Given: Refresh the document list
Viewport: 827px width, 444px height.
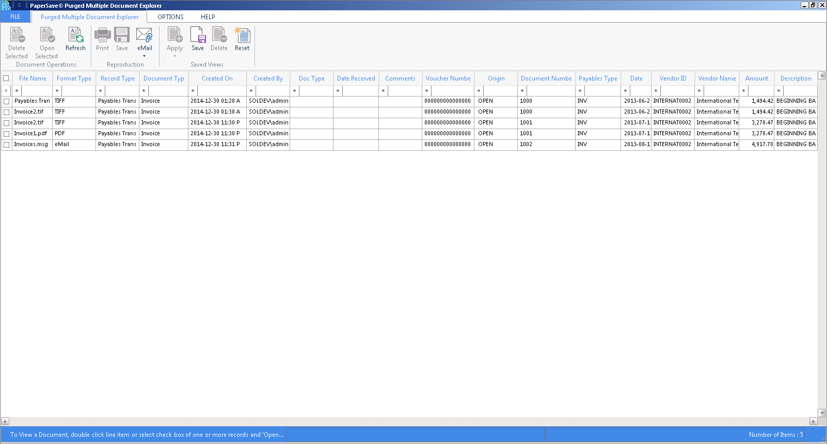Looking at the screenshot, I should (75, 39).
